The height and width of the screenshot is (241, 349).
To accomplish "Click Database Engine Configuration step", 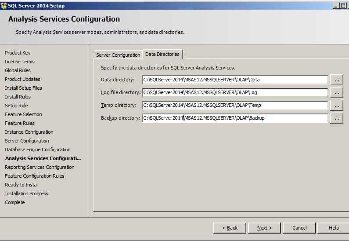I will [x=37, y=150].
